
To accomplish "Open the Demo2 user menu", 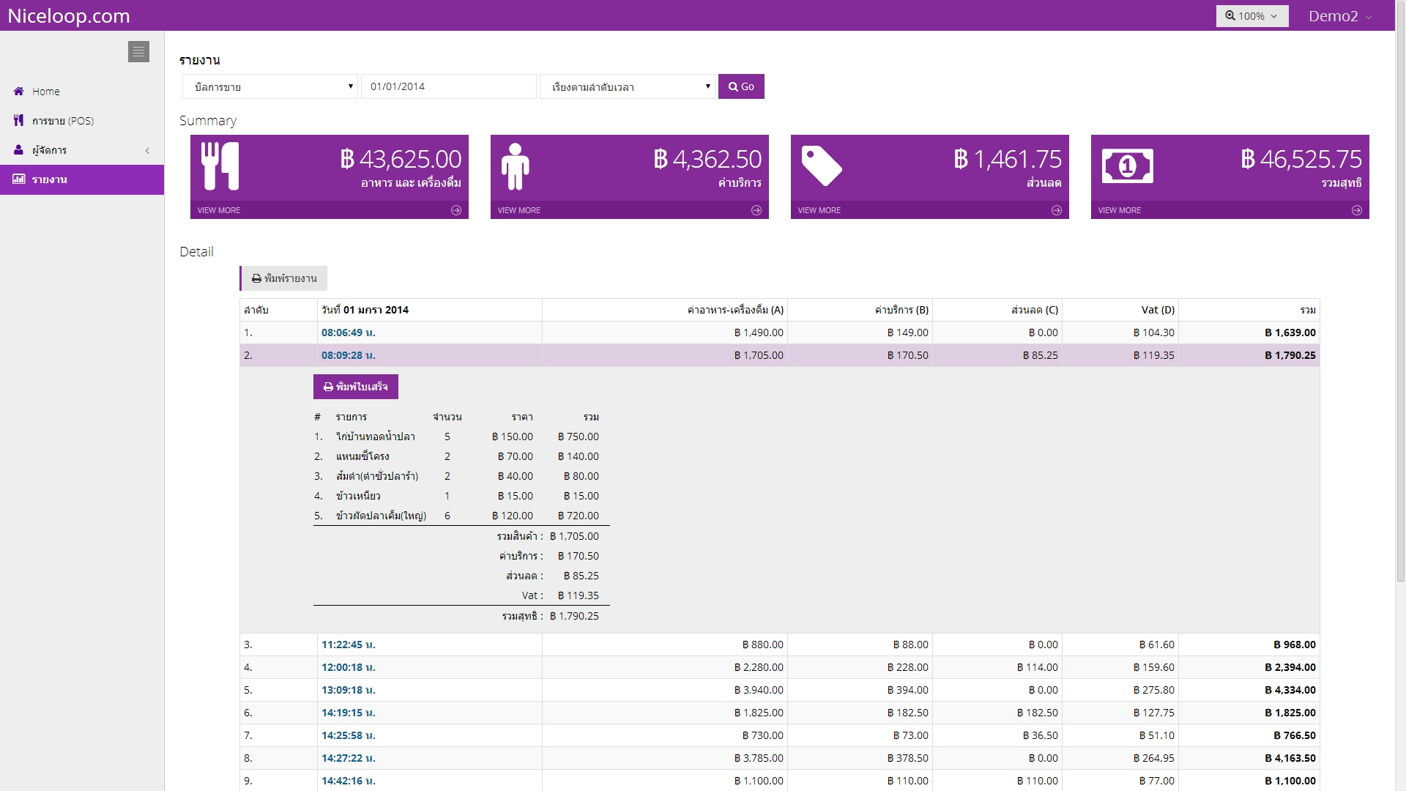I will point(1340,16).
